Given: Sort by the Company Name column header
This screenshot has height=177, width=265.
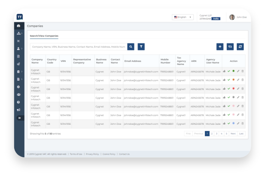Looking at the screenshot, I should [x=37, y=61].
